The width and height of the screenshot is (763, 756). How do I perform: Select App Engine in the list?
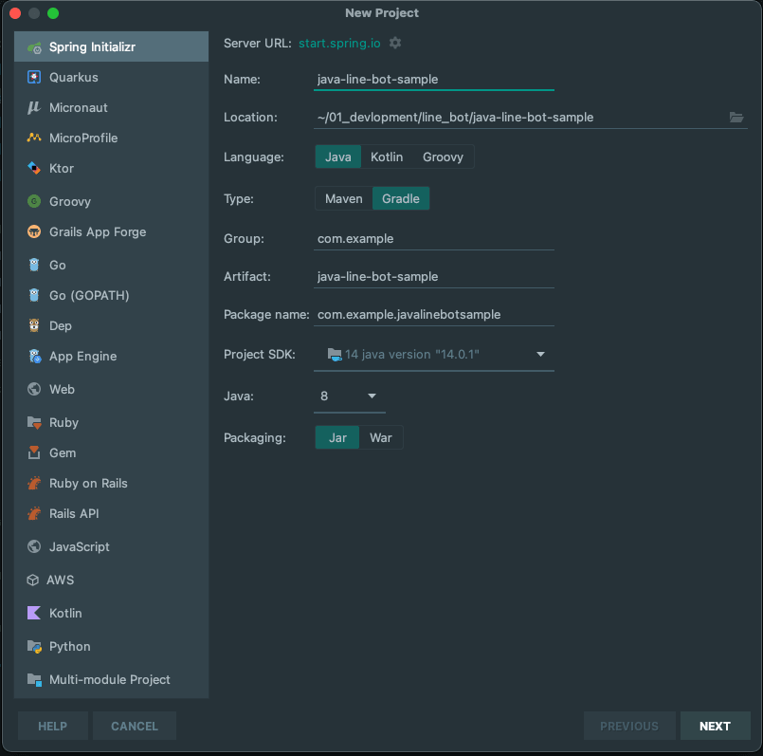(112, 356)
